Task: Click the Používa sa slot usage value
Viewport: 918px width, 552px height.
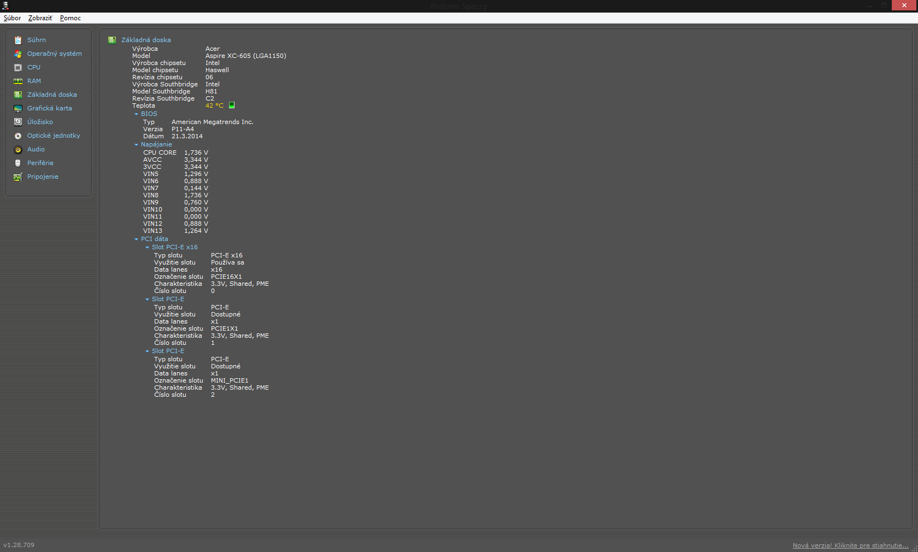Action: click(227, 262)
